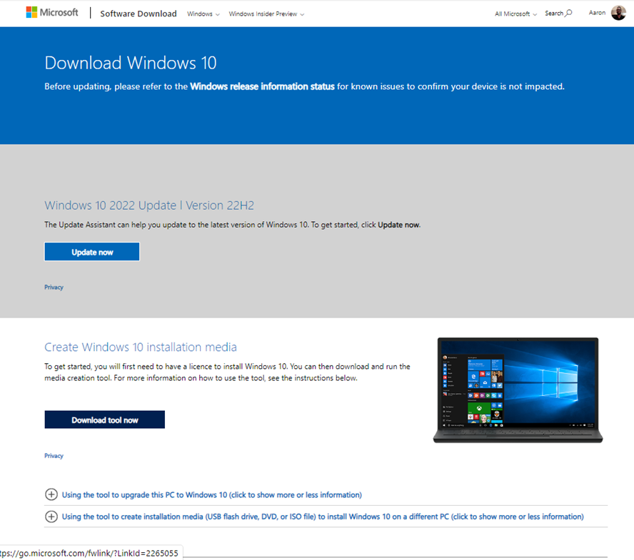The width and height of the screenshot is (634, 560).
Task: Expand the All Microsoft menu
Action: click(515, 14)
